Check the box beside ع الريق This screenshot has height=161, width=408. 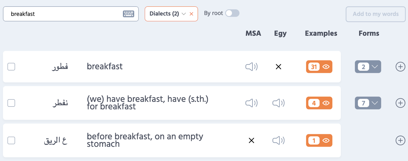11,140
